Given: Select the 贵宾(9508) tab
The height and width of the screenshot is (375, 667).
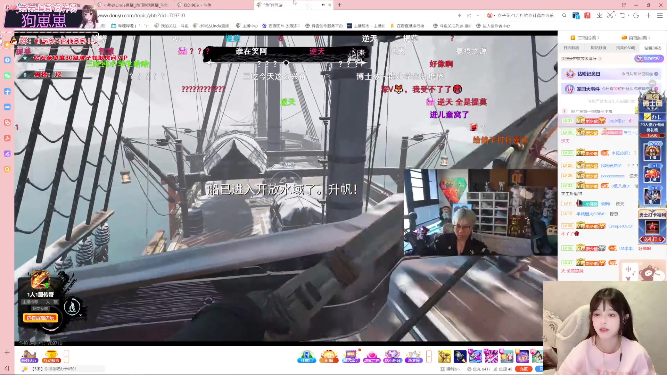Looking at the screenshot, I should (x=626, y=48).
